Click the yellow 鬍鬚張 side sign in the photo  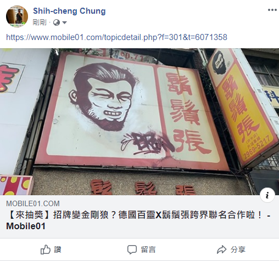click(x=243, y=107)
